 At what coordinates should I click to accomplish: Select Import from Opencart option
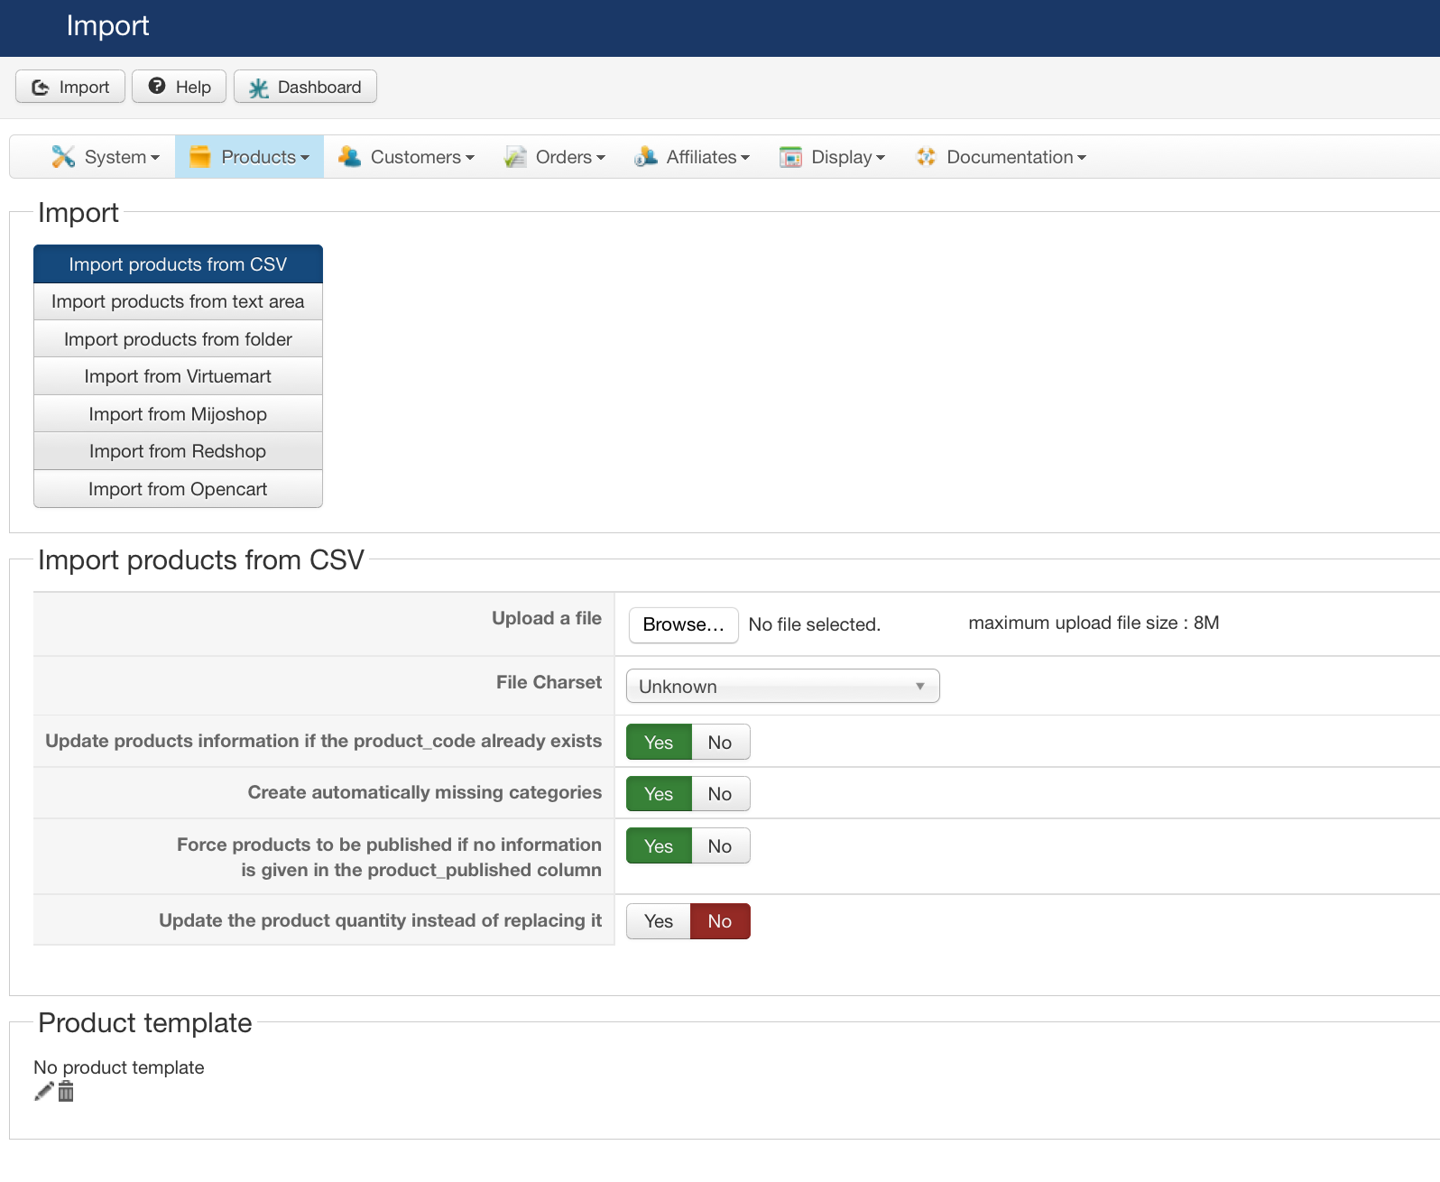click(x=178, y=489)
